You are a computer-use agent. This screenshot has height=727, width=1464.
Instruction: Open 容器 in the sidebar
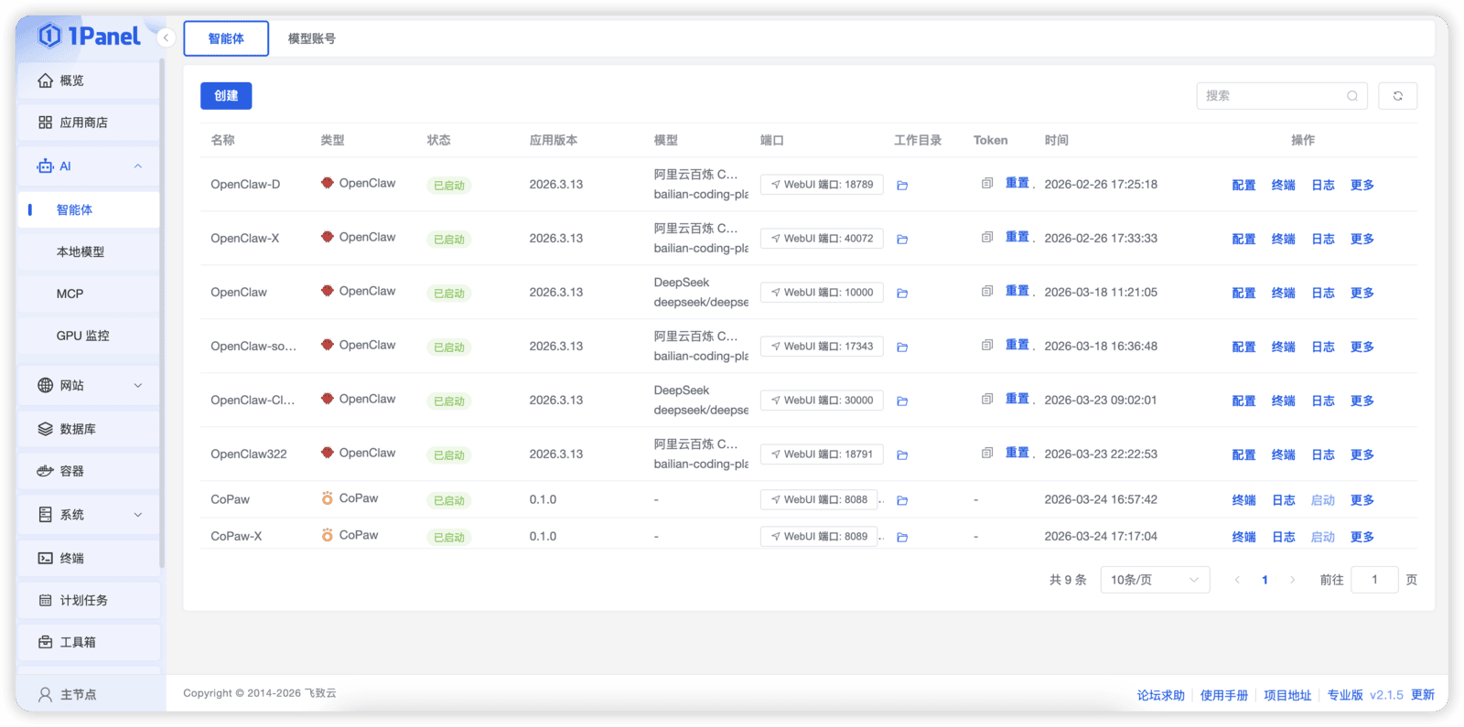click(x=89, y=471)
